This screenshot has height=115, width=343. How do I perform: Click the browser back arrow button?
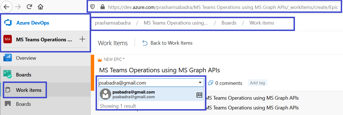pyautogui.click(x=7, y=7)
